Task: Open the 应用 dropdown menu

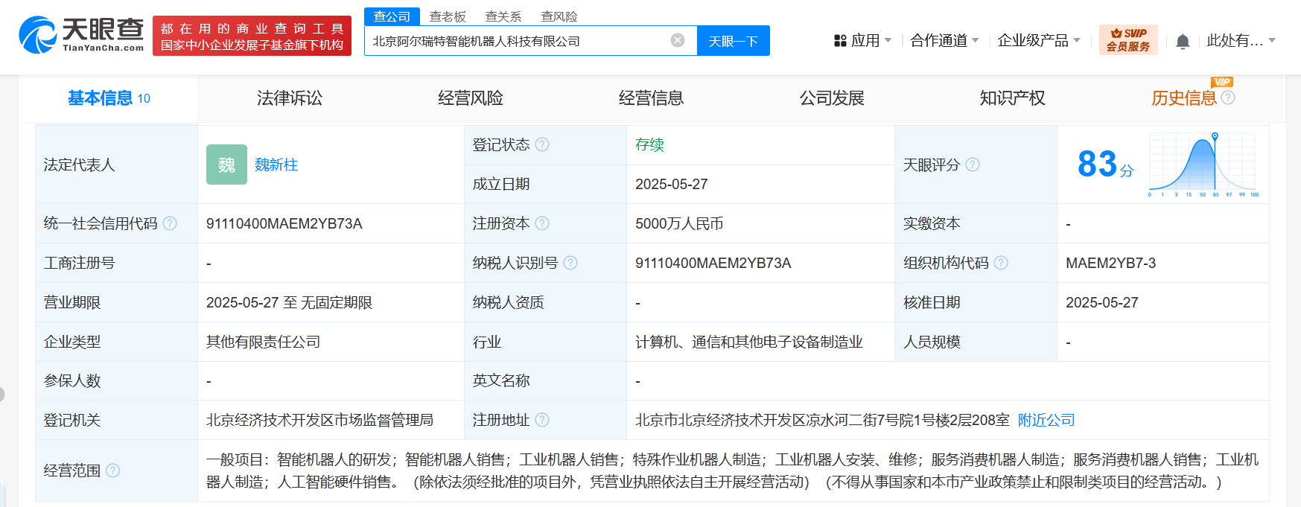Action: coord(862,41)
